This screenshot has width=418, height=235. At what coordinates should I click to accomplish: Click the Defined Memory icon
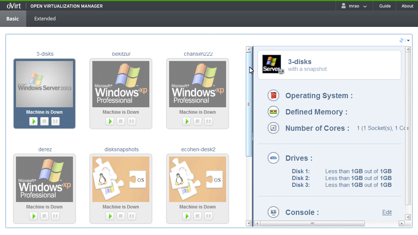[273, 112]
